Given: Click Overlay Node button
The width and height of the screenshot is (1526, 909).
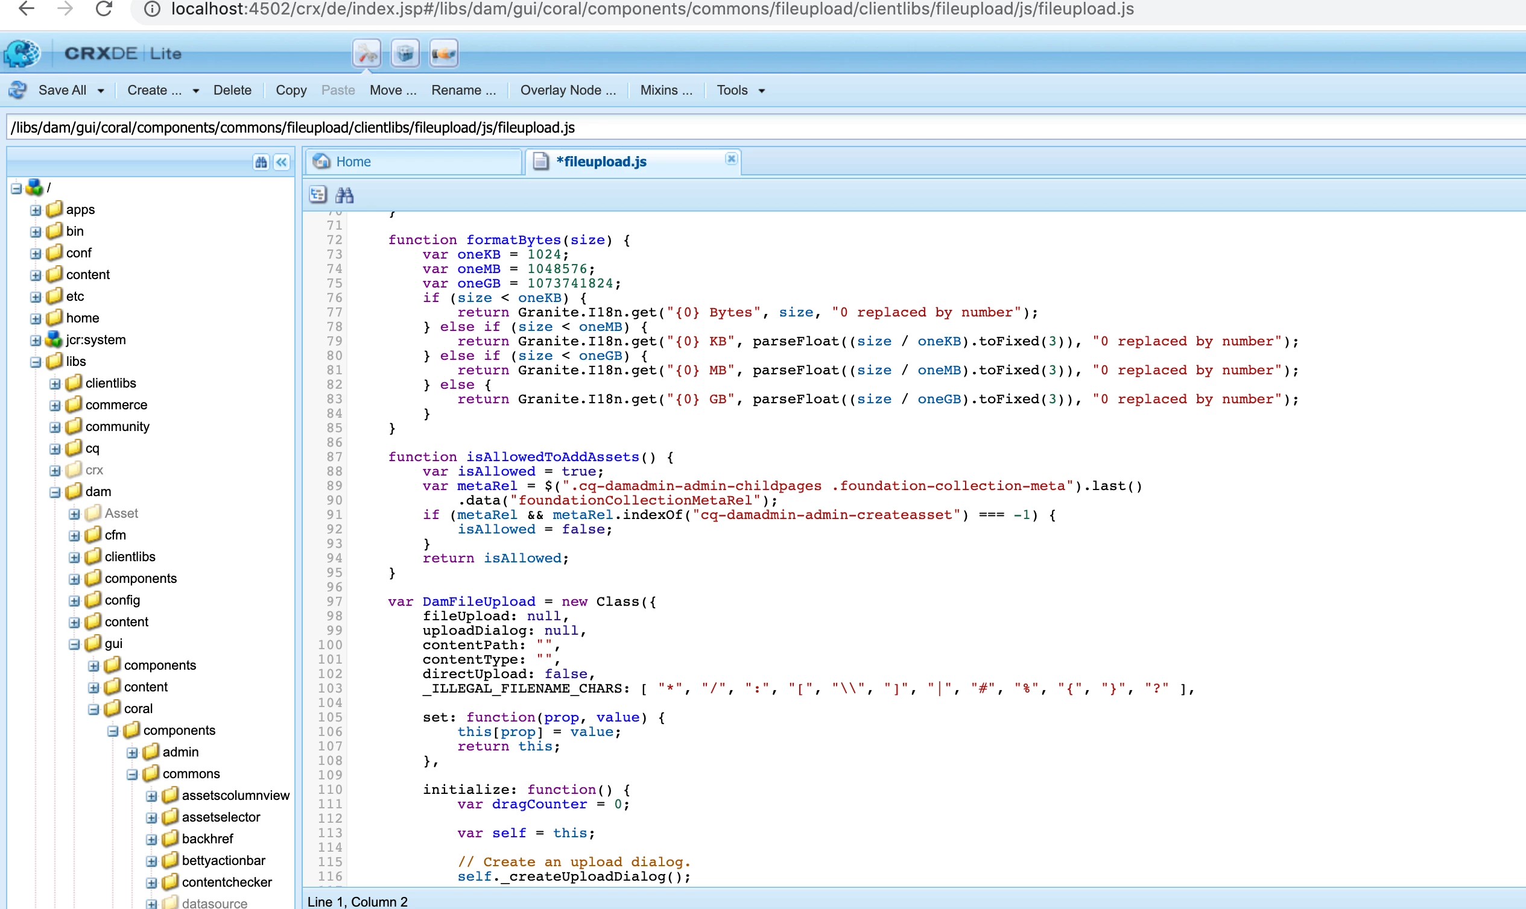Looking at the screenshot, I should 568,90.
